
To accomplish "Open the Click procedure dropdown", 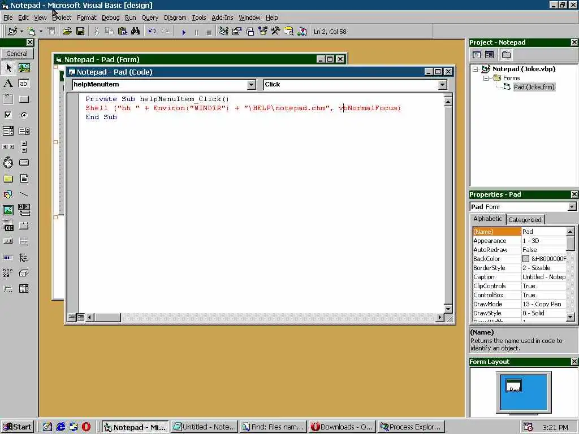I will (x=442, y=85).
